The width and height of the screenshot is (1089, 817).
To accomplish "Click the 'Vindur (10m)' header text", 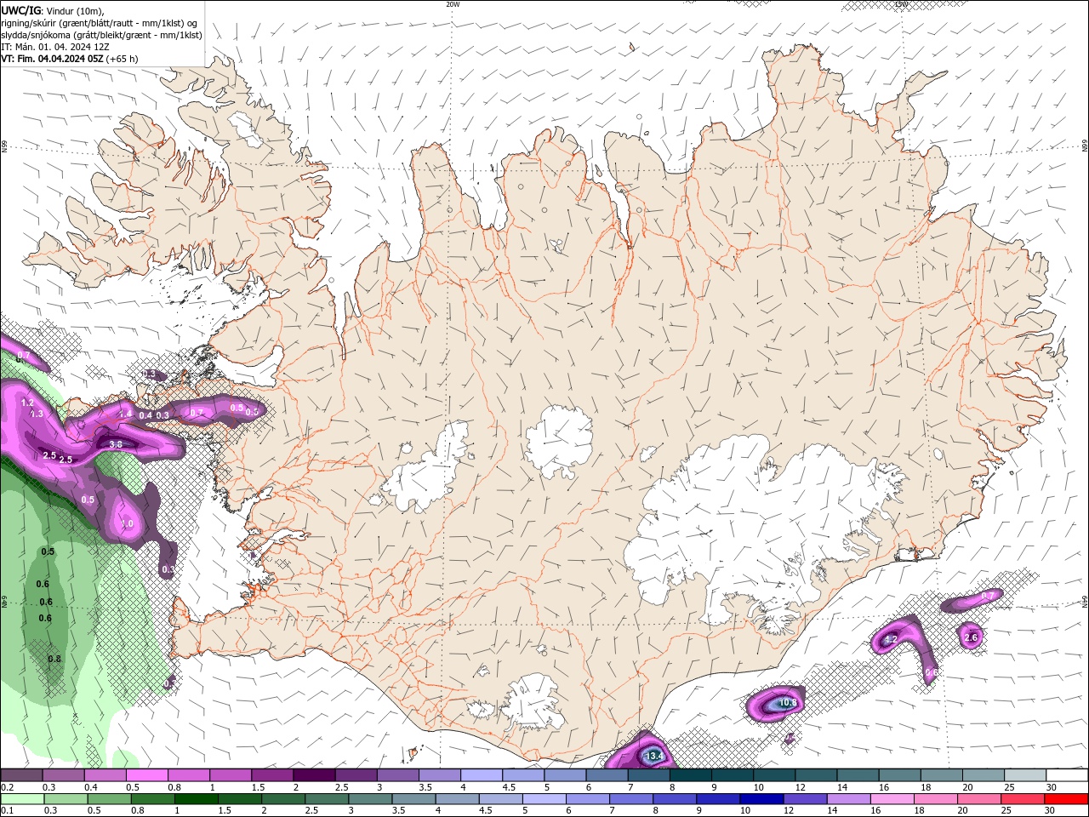I will (x=75, y=10).
